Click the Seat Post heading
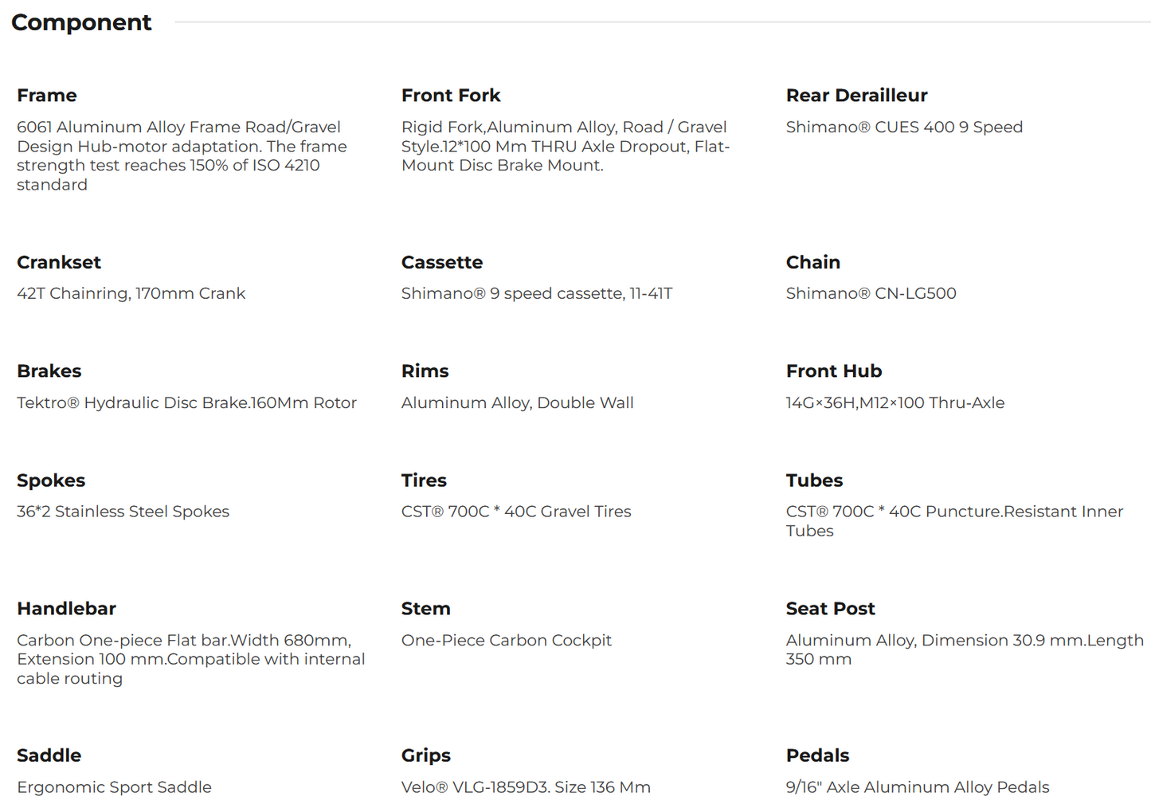1151x812 pixels. tap(830, 609)
